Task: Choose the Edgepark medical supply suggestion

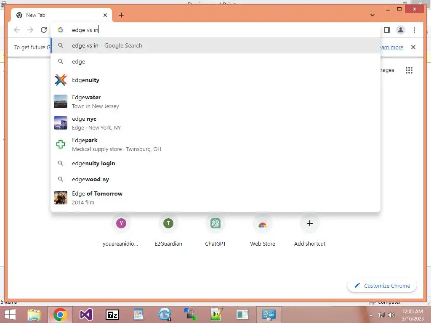Action: pyautogui.click(x=215, y=145)
